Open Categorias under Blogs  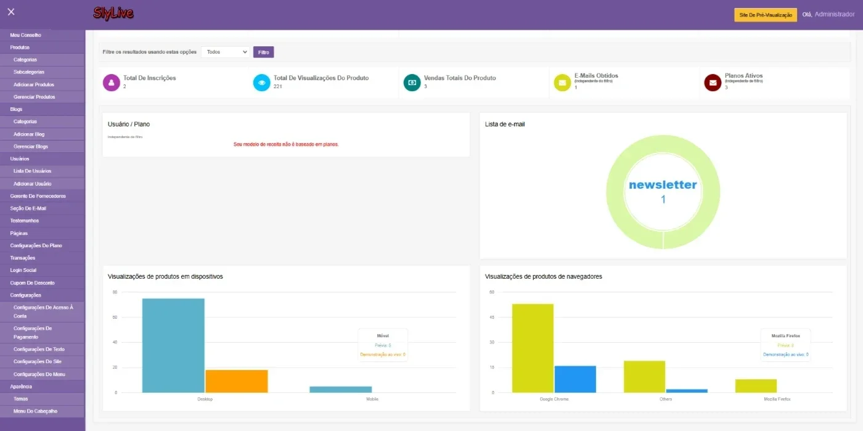pos(42,121)
